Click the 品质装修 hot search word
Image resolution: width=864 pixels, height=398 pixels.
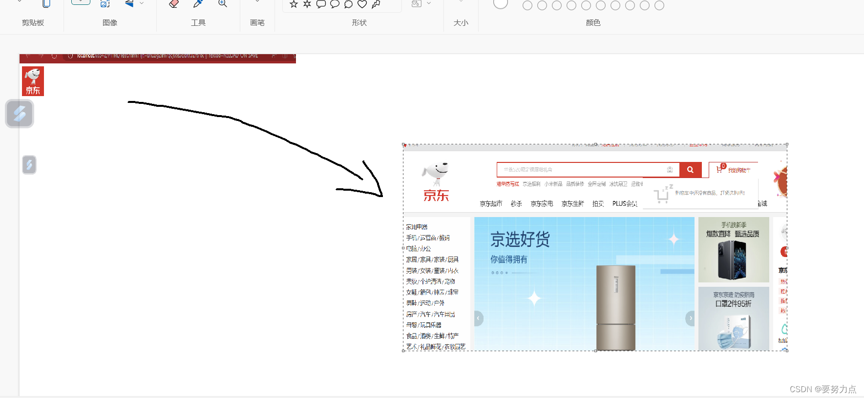pyautogui.click(x=575, y=184)
